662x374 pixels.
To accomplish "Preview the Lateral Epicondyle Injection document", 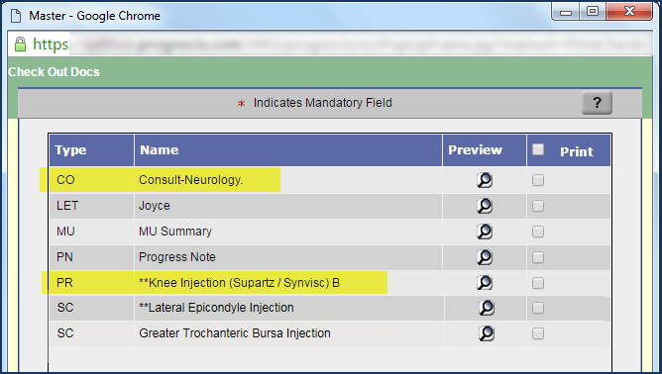I will (487, 308).
